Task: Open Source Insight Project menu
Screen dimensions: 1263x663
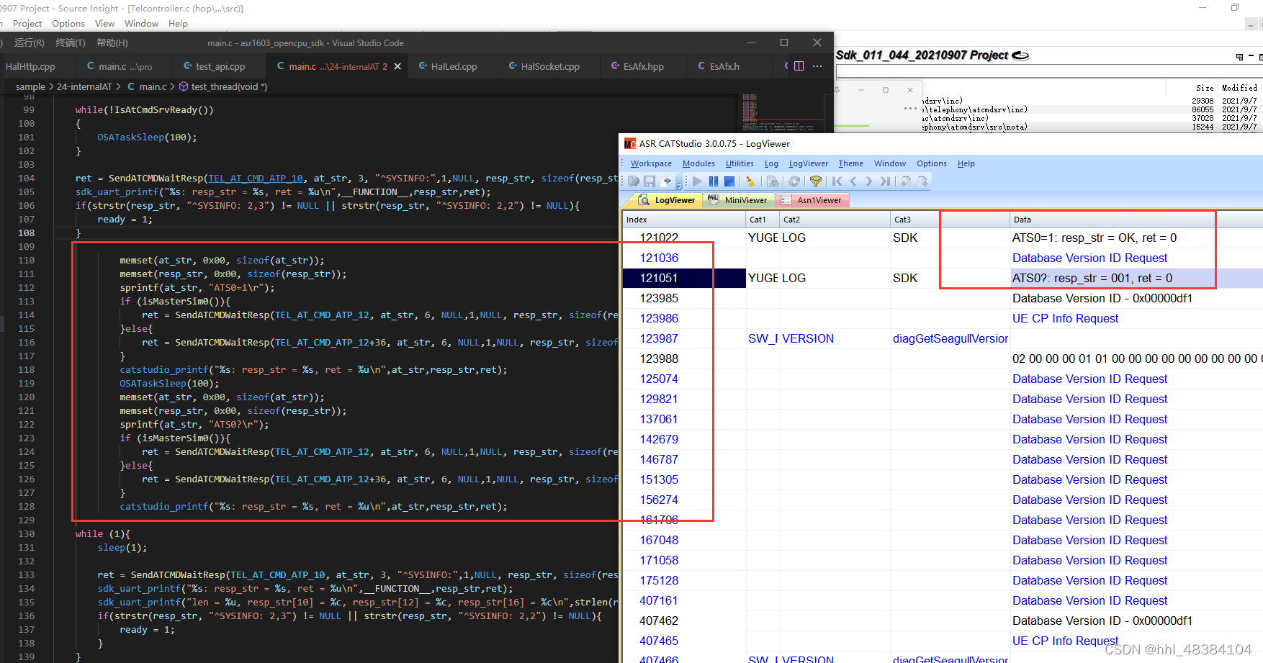Action: pos(27,24)
